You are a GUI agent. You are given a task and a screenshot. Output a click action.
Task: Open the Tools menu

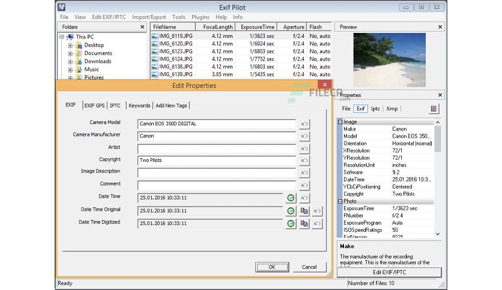[179, 17]
